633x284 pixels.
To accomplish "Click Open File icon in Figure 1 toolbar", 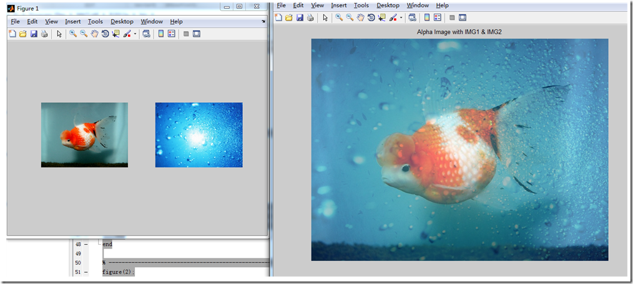I will pyautogui.click(x=23, y=34).
